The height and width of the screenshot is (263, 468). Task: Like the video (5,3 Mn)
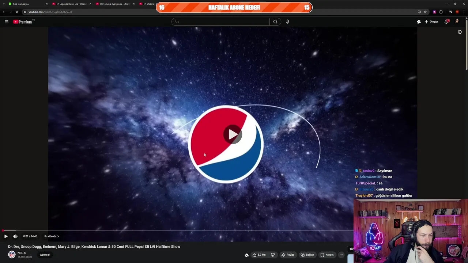[x=259, y=255]
